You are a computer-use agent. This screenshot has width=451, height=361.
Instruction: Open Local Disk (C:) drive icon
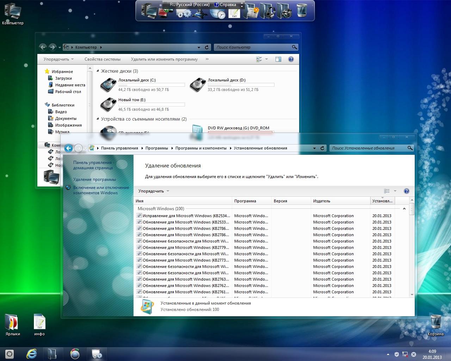pos(109,85)
